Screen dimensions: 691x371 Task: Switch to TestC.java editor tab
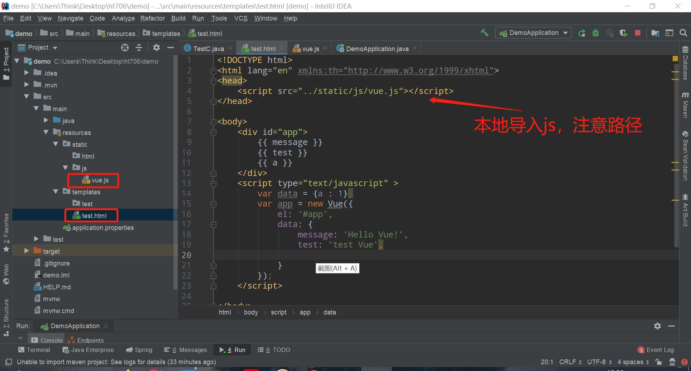(x=208, y=49)
